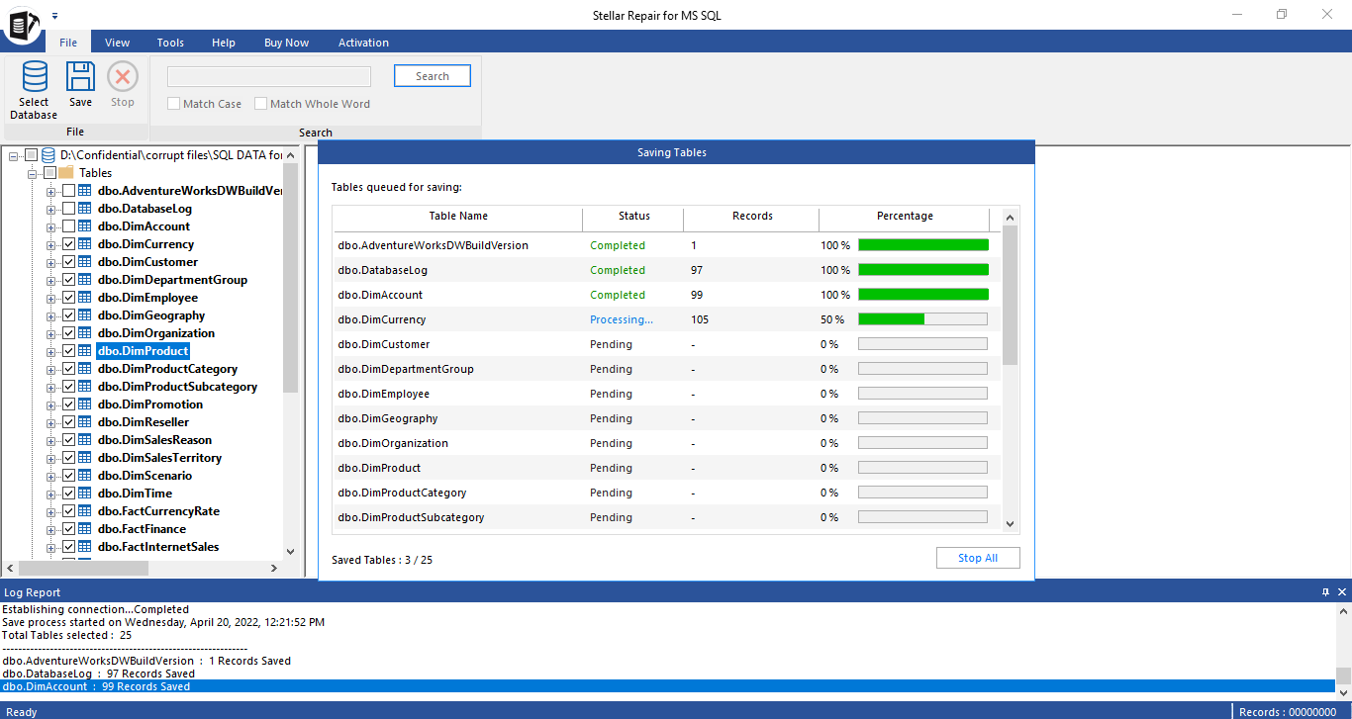Sort by Percentage column header
The image size is (1352, 719).
905,217
